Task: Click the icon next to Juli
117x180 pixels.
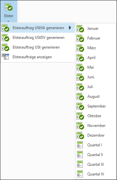Action: [x=80, y=87]
